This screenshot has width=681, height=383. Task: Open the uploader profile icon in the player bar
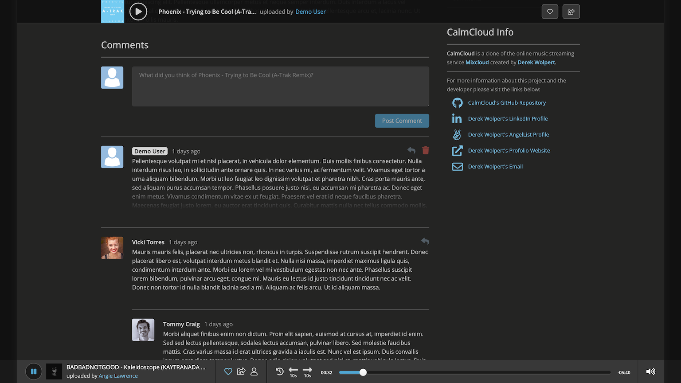(254, 371)
